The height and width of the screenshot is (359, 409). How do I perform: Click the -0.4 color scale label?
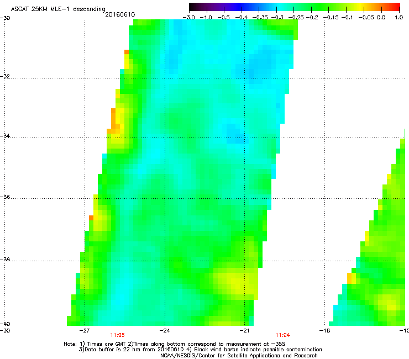point(242,18)
